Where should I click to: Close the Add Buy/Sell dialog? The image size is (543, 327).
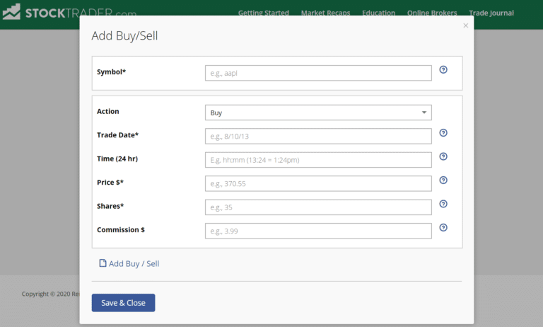[465, 25]
